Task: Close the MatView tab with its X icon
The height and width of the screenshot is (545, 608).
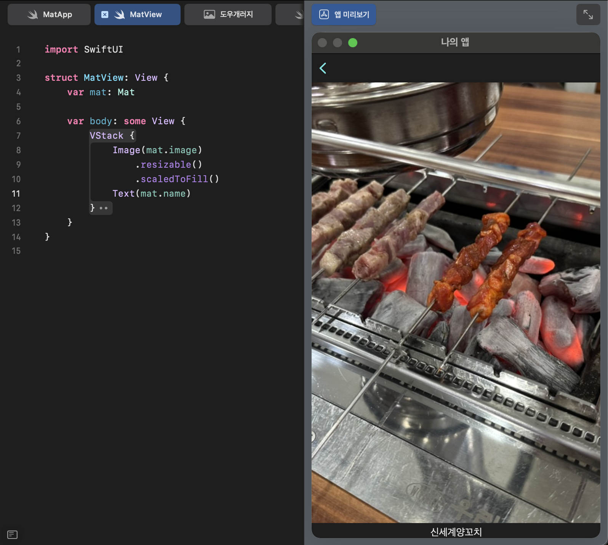Action: coord(105,14)
